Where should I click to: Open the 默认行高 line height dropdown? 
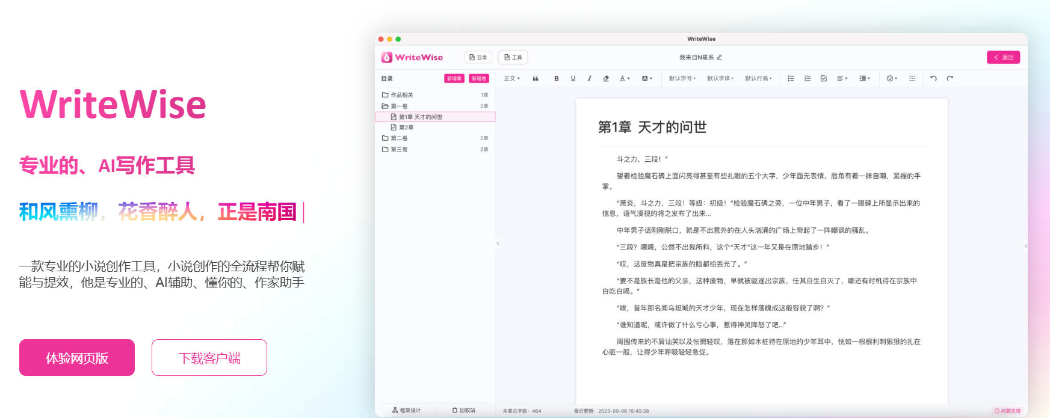[758, 79]
